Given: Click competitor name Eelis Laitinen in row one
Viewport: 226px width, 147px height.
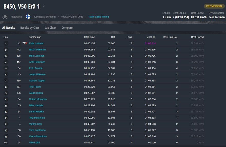Looking at the screenshot, I should tap(36, 44).
